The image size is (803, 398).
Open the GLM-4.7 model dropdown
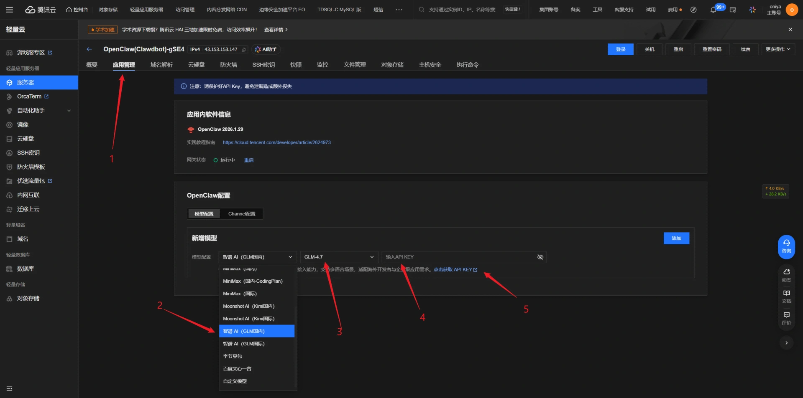(x=339, y=257)
